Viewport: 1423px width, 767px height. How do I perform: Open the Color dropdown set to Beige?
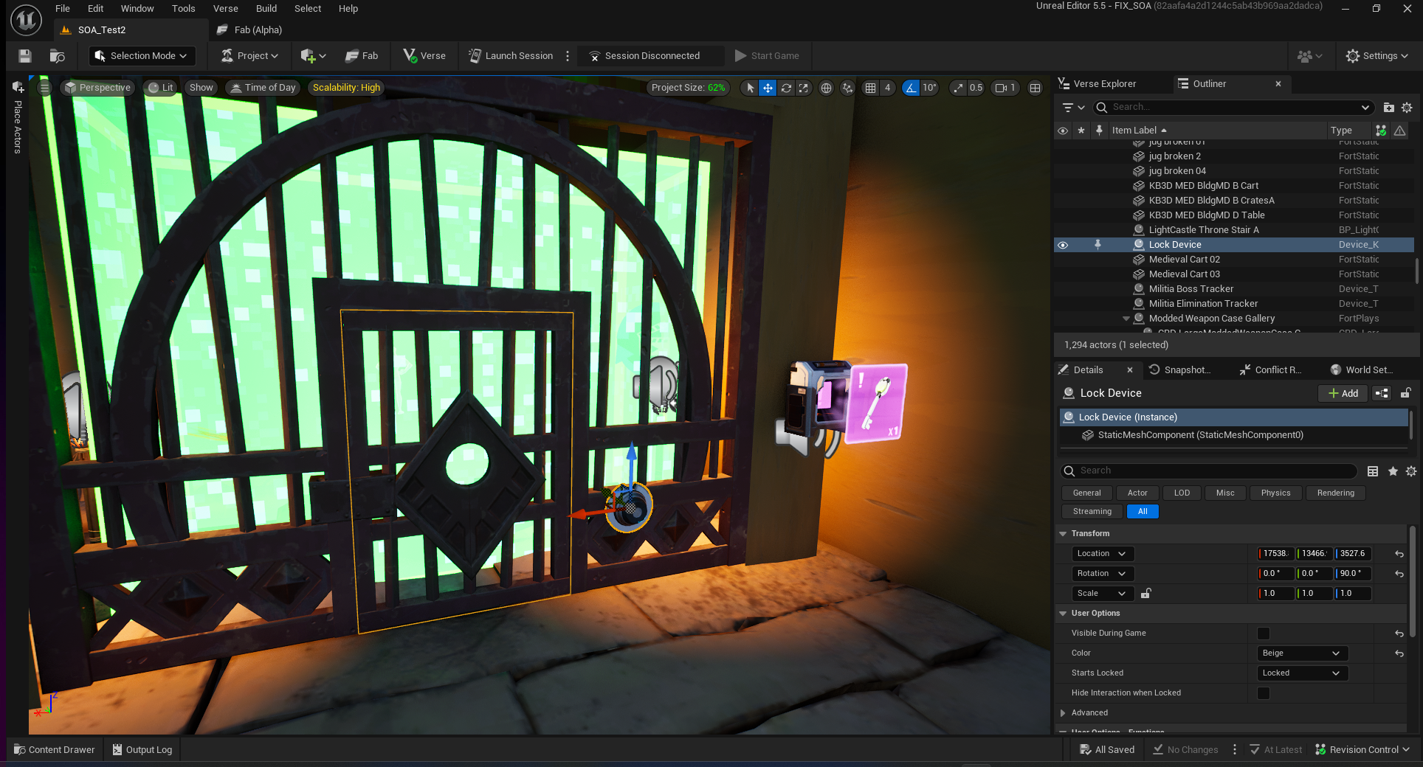coord(1301,653)
